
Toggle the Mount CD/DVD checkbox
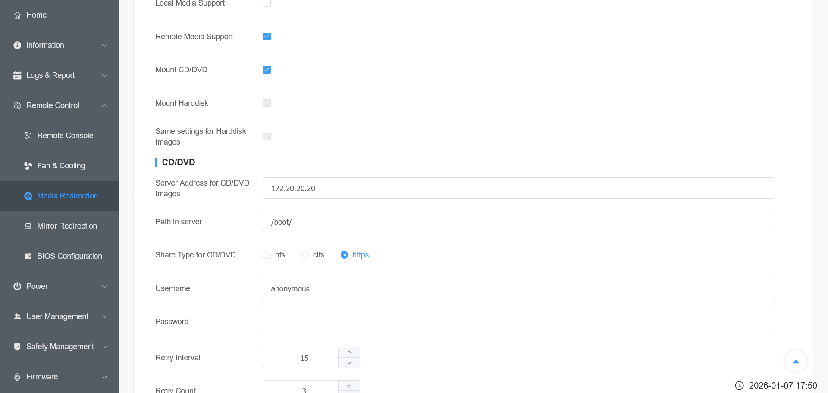pyautogui.click(x=267, y=70)
